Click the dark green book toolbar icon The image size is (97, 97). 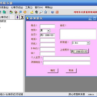pyautogui.click(x=36, y=12)
